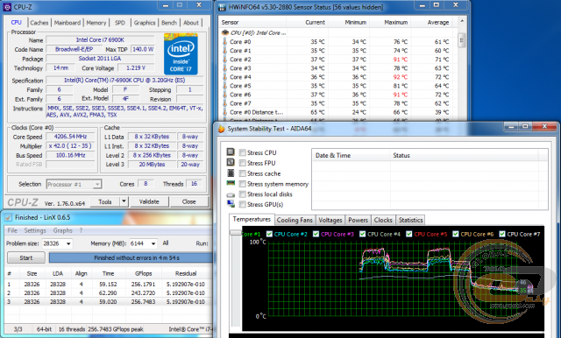Switch to the Caches tab in CPU-Z
Image resolution: width=561 pixels, height=338 pixels.
(x=39, y=23)
